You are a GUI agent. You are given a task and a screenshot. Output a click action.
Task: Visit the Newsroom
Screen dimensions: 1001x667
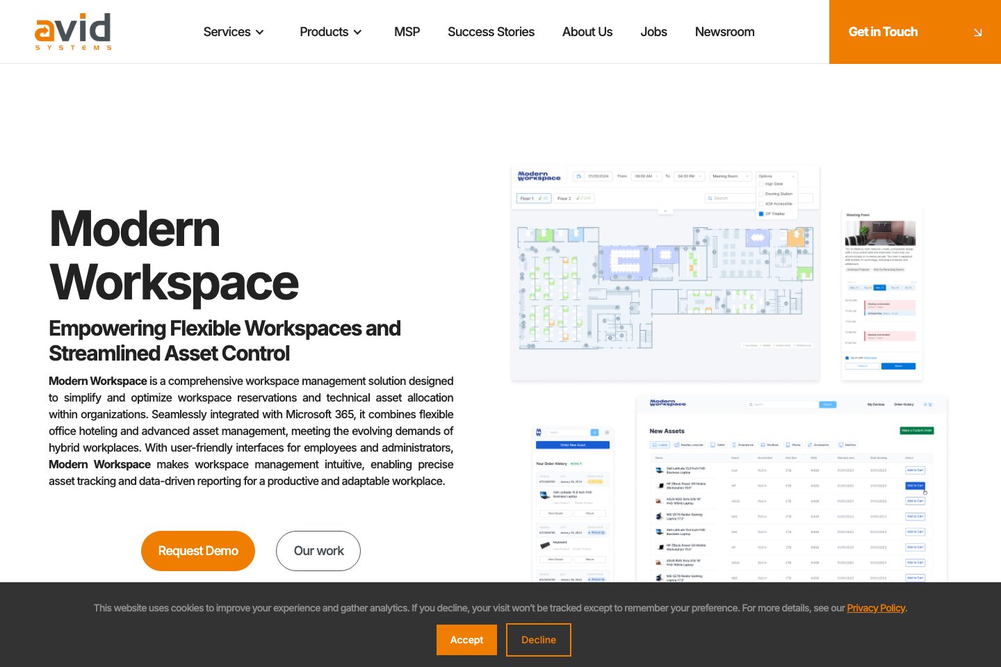coord(724,32)
